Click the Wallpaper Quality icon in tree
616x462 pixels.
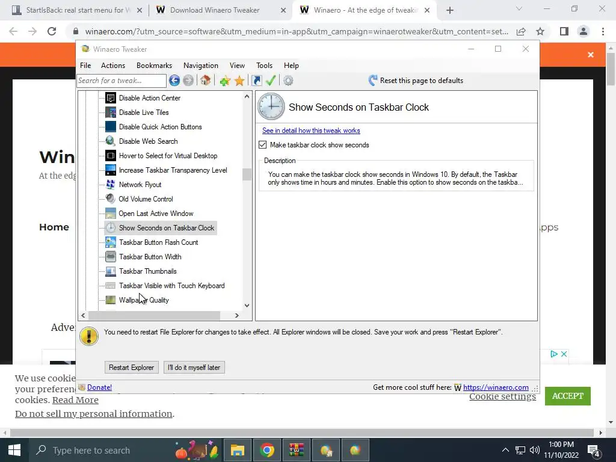point(111,300)
